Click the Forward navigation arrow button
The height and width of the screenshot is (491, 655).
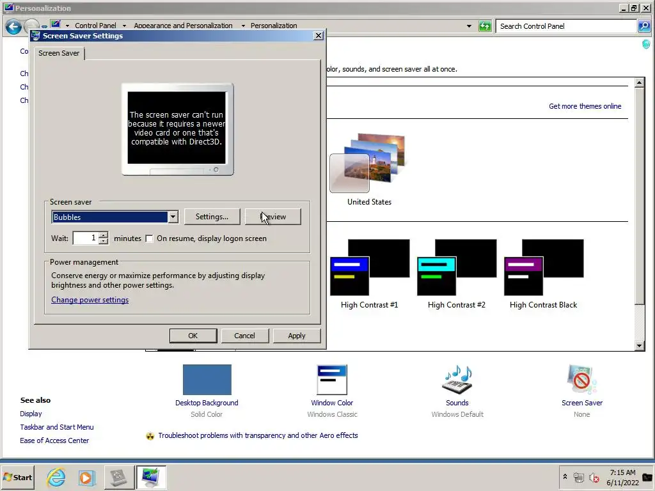tap(32, 27)
